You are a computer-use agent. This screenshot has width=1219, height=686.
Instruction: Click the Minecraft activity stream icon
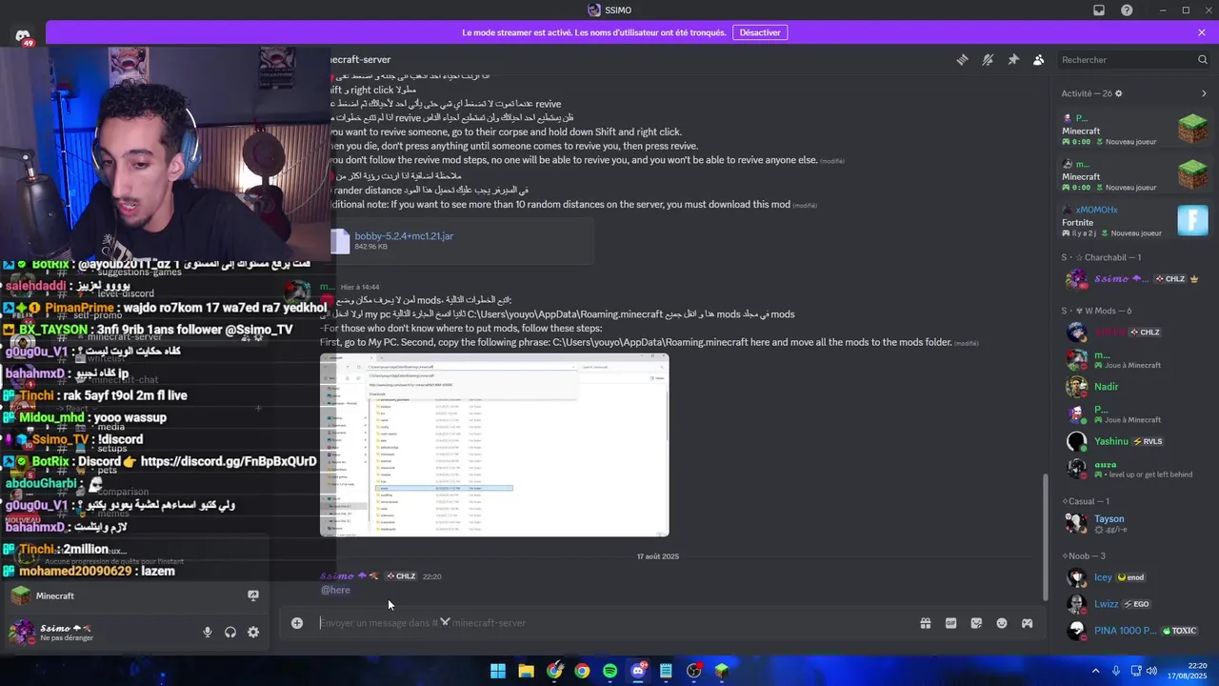pyautogui.click(x=253, y=595)
